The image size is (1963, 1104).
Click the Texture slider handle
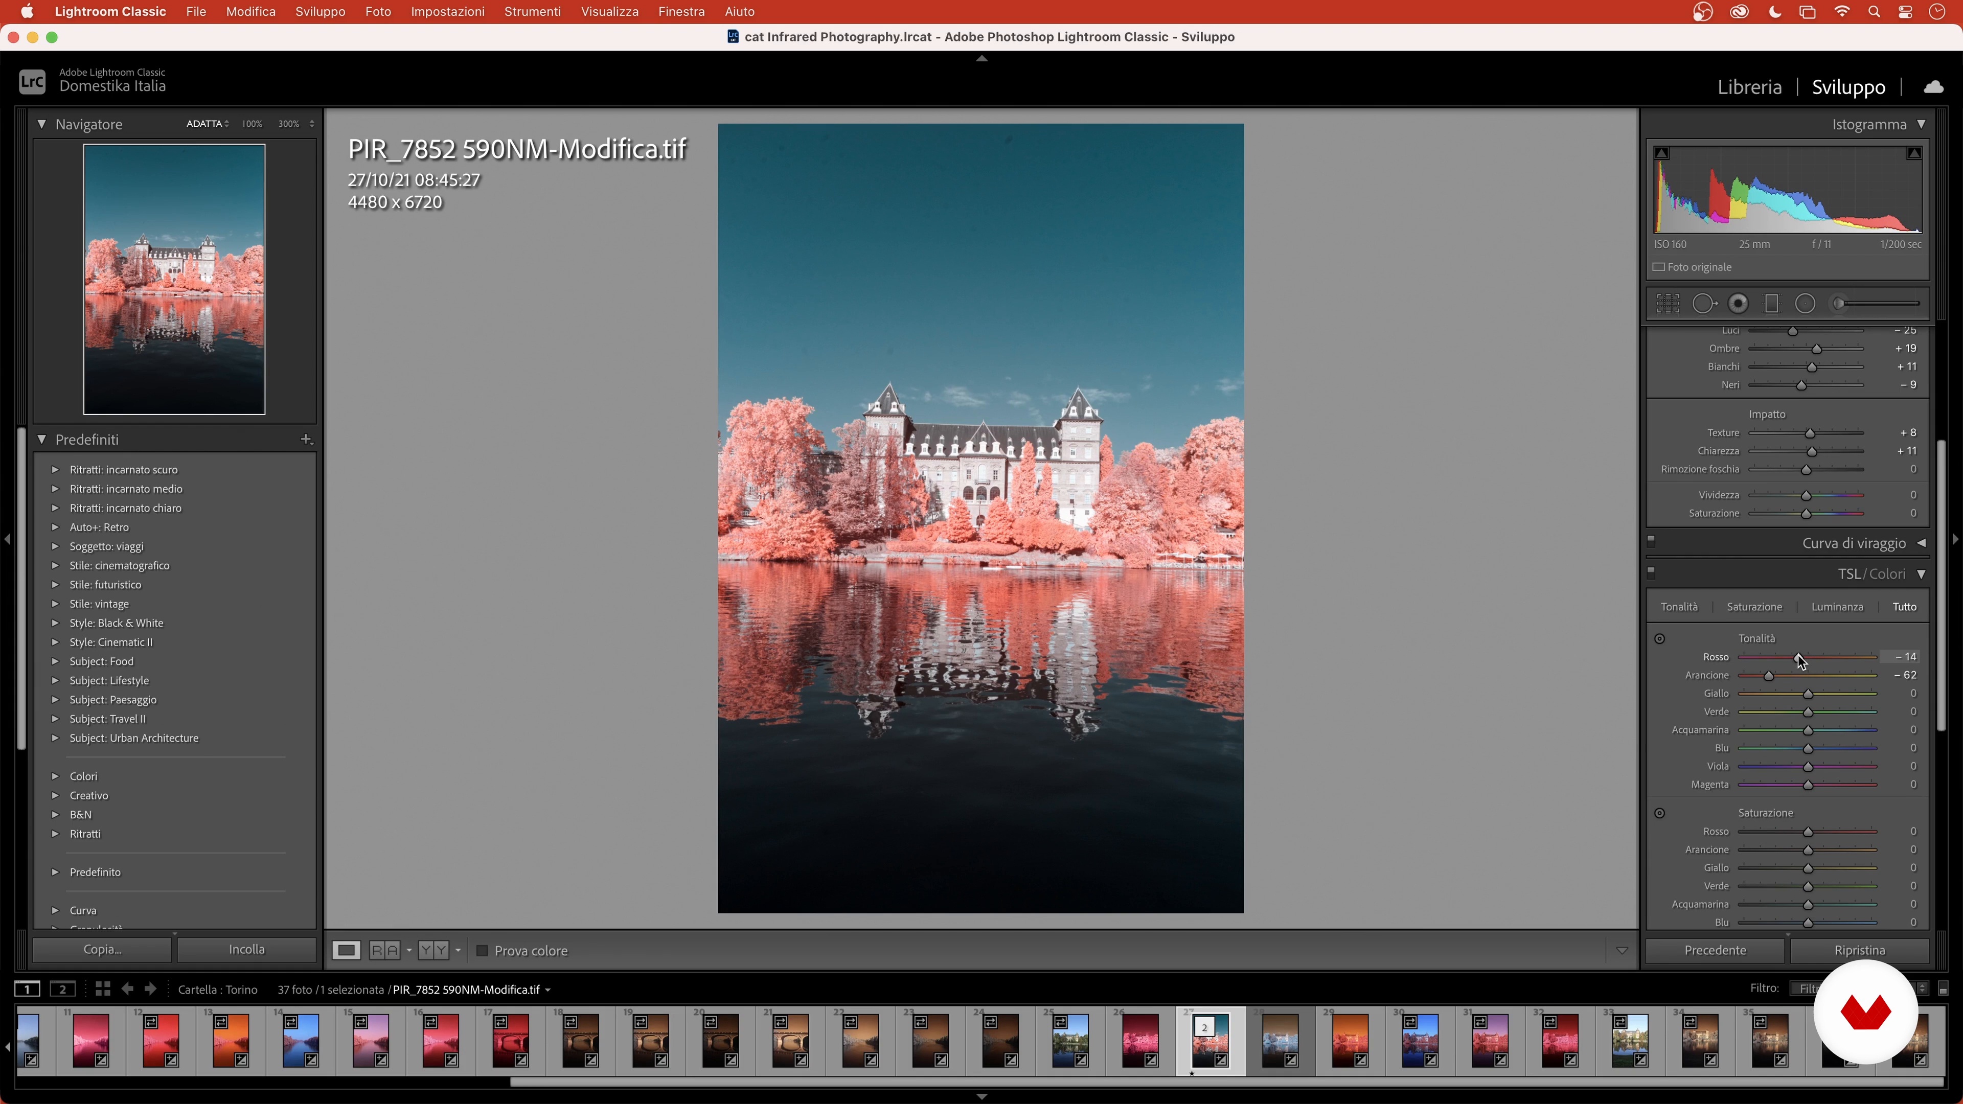point(1810,433)
